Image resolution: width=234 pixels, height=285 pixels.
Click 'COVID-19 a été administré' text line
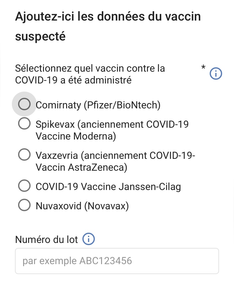pyautogui.click(x=73, y=80)
